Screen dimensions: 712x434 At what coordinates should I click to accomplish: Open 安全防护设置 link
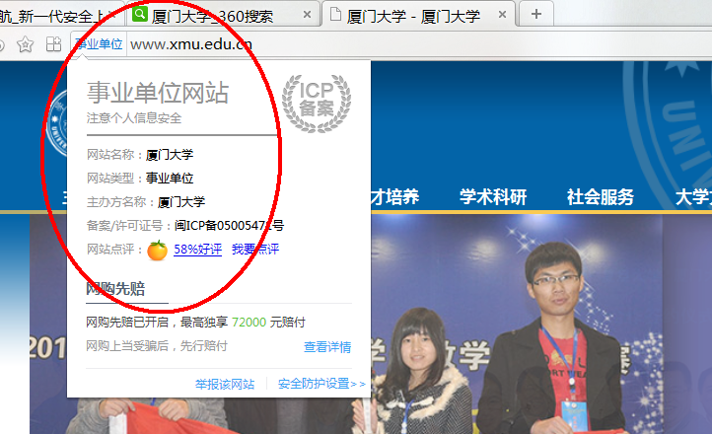[x=321, y=384]
